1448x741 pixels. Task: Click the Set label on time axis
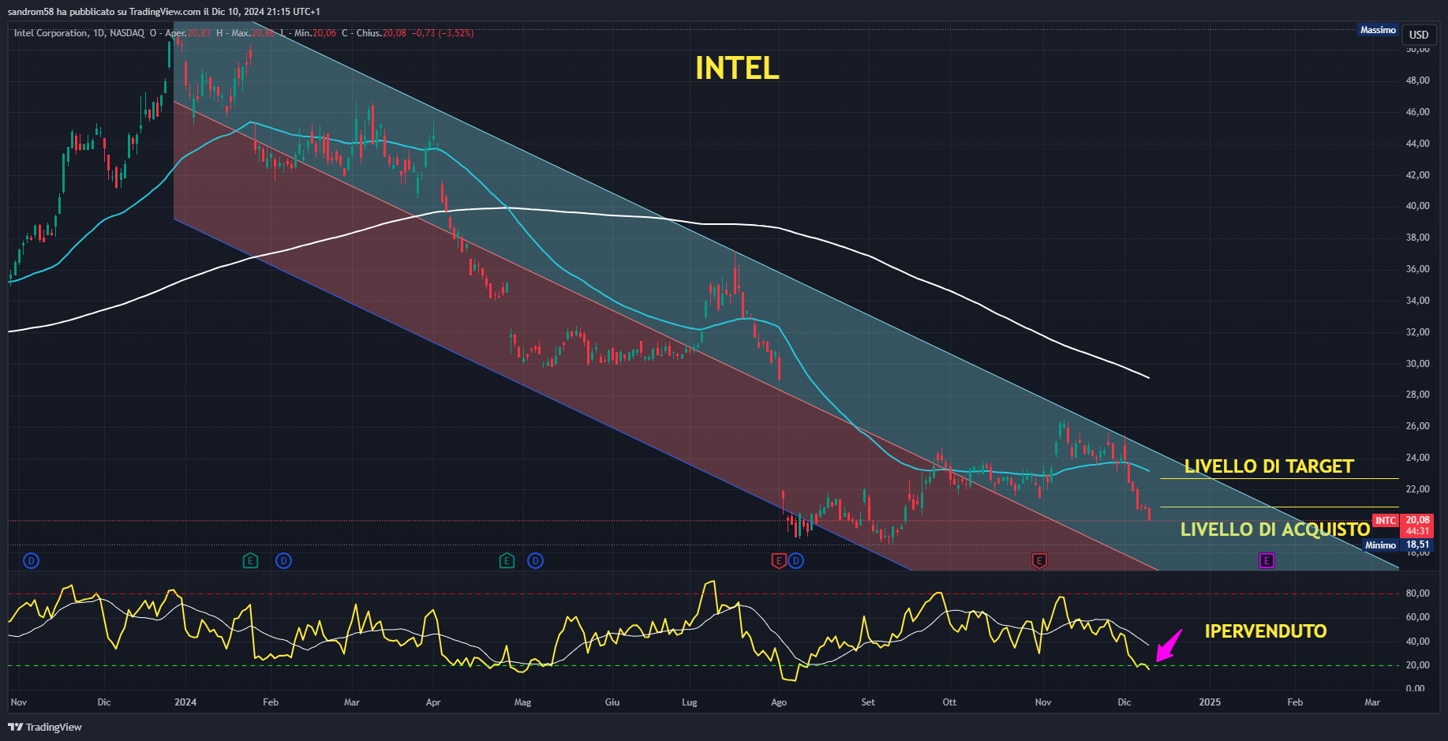(868, 702)
